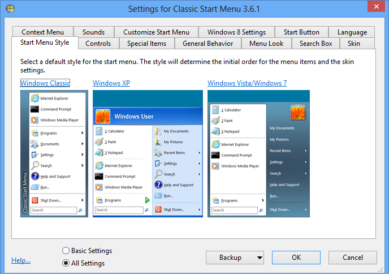Click Search magnifier icon in Classic preview
Image resolution: width=389 pixels, height=274 pixels.
coord(34,165)
